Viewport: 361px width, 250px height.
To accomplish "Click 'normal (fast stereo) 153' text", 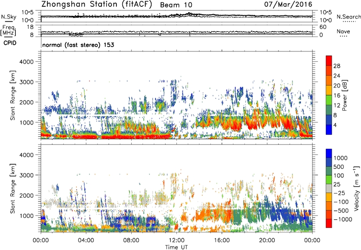I will point(78,45).
